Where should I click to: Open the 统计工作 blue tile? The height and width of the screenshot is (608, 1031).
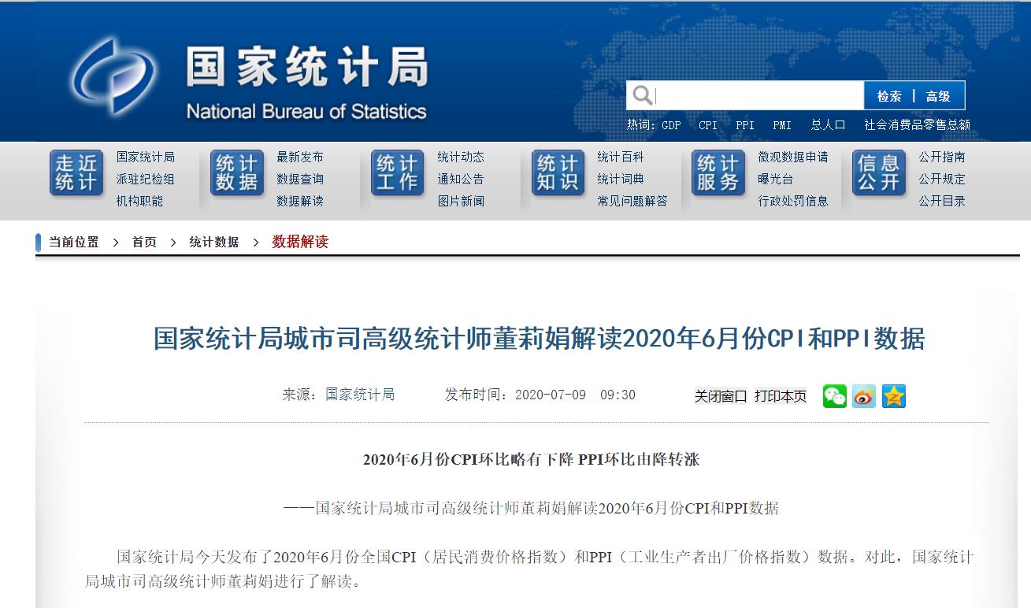(x=398, y=173)
